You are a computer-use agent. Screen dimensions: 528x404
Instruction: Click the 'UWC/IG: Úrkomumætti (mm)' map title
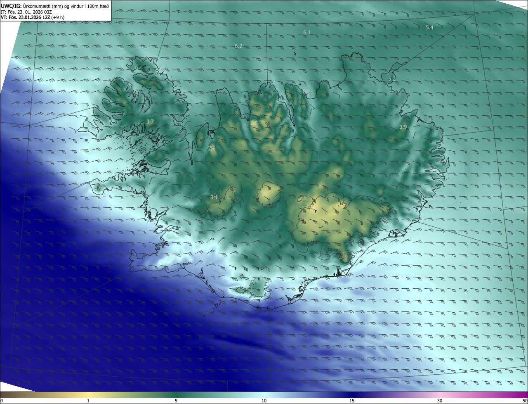pos(55,6)
